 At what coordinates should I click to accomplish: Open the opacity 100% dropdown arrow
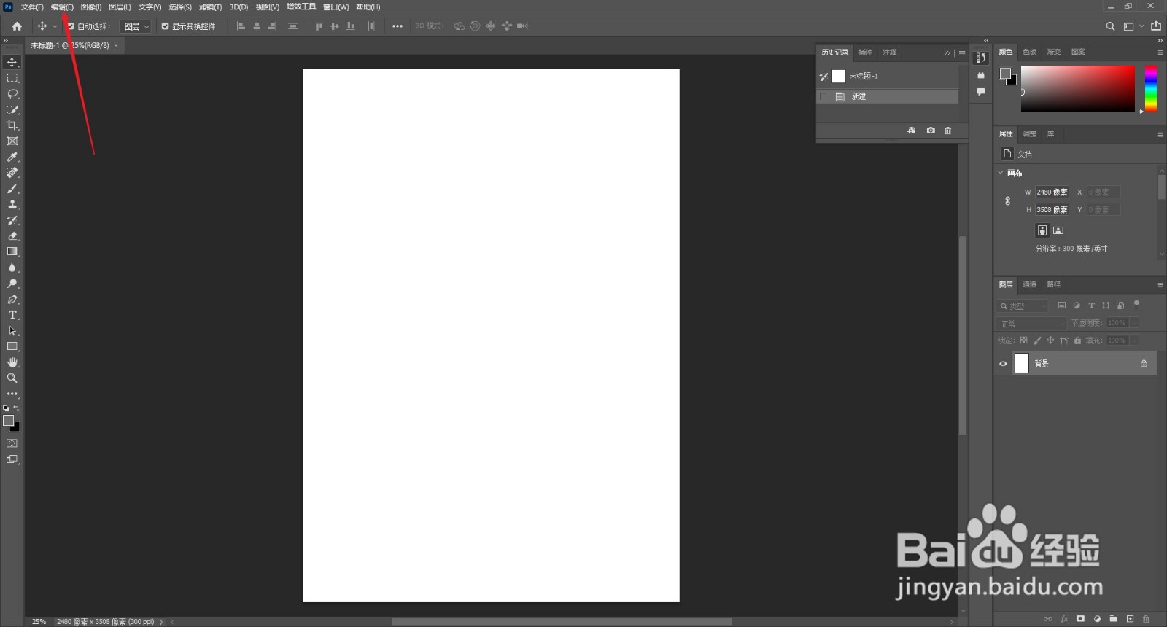point(1134,323)
